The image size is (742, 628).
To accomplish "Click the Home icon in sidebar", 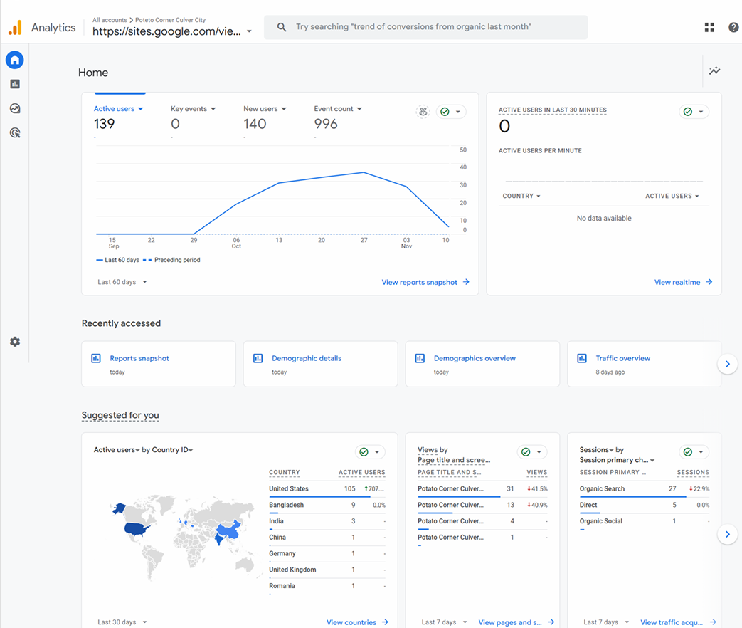I will tap(15, 60).
